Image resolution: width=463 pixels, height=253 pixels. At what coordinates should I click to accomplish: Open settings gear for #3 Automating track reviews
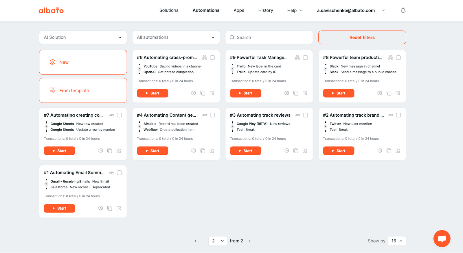286,150
